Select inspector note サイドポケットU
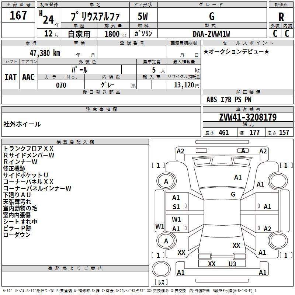This screenshot has width=295, height=295. 25,175
